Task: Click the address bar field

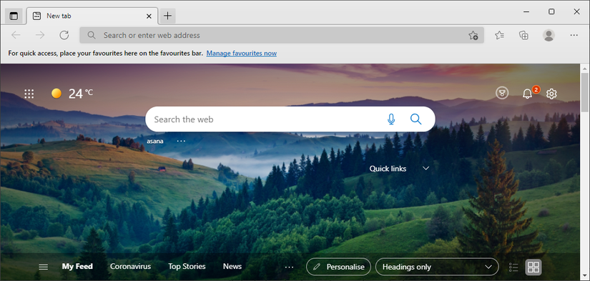Action: point(282,35)
